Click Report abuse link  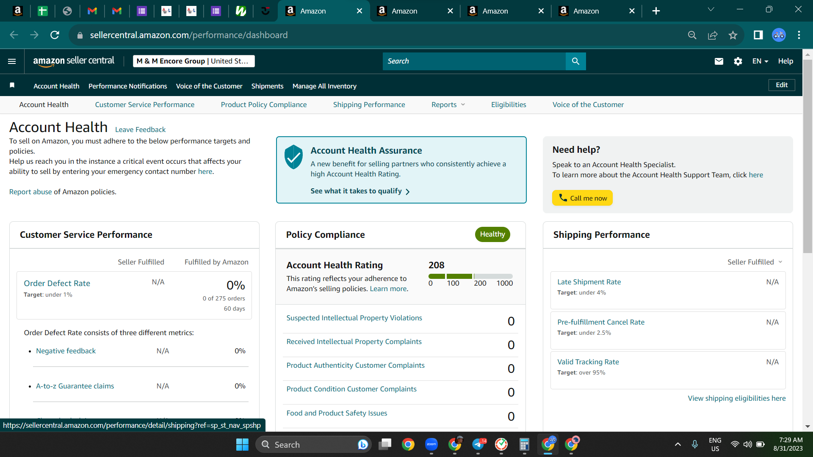pos(30,192)
